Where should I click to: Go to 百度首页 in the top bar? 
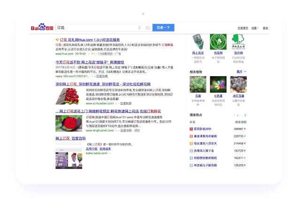(243, 28)
